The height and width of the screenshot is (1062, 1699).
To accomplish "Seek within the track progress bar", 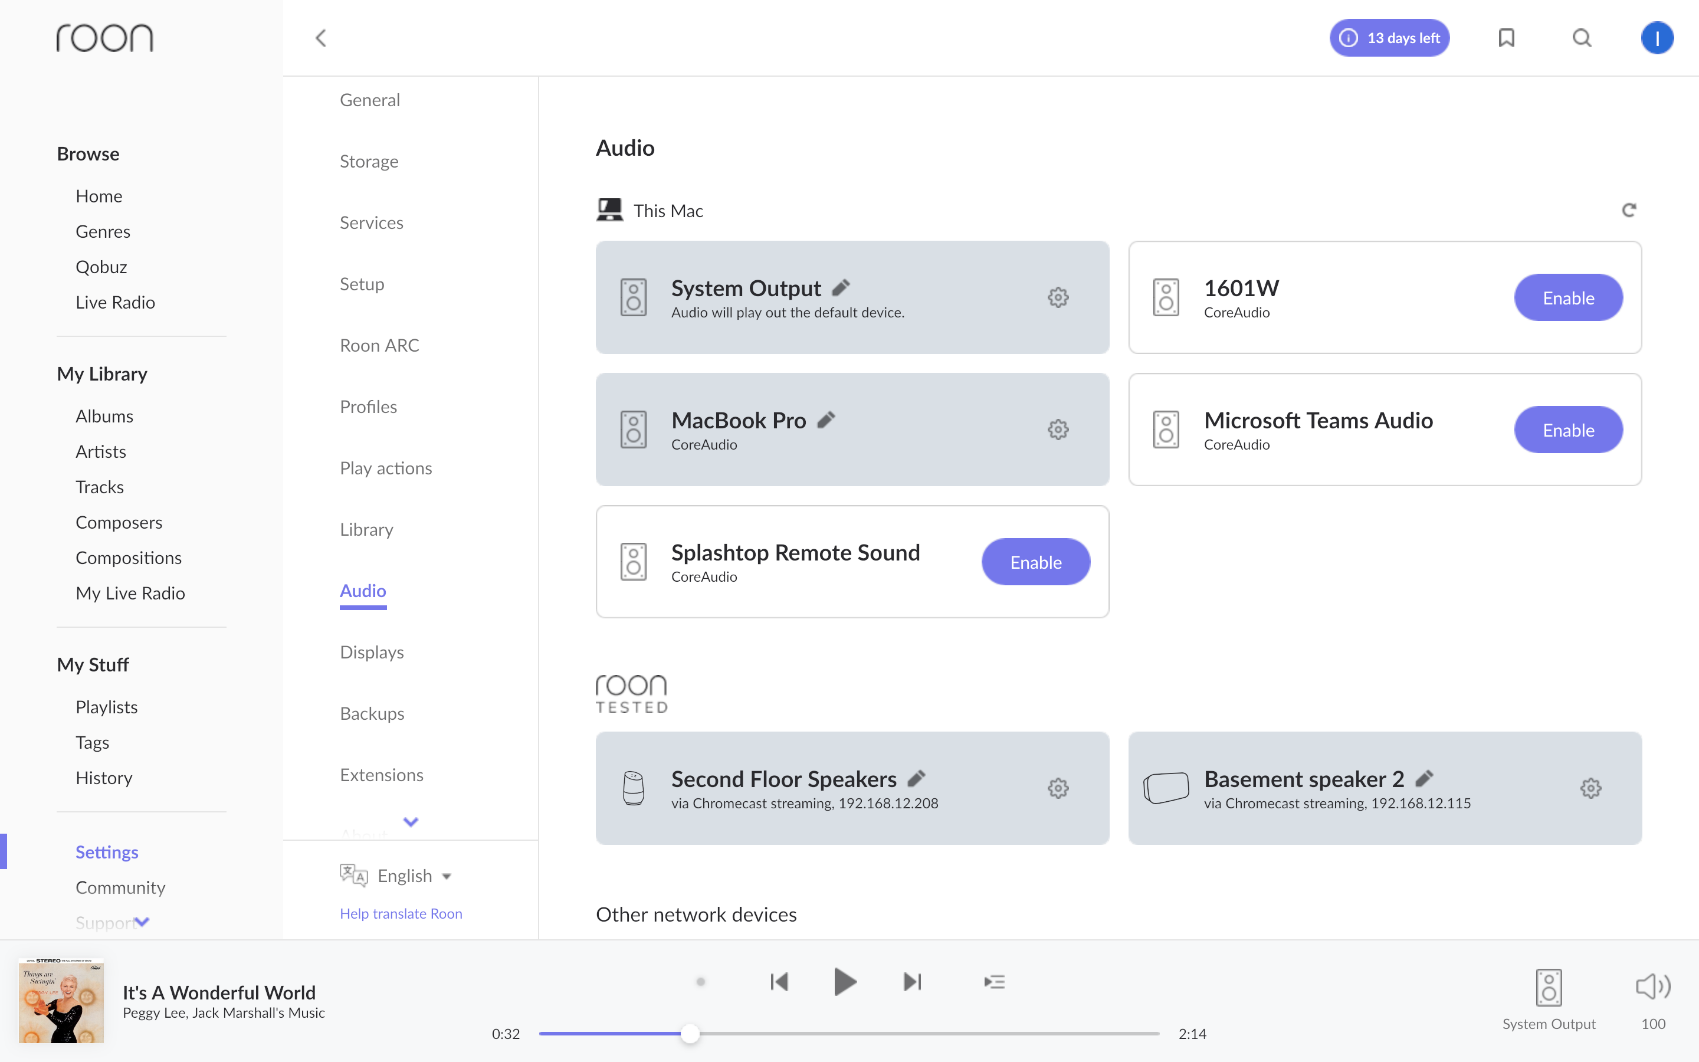I will point(849,1033).
